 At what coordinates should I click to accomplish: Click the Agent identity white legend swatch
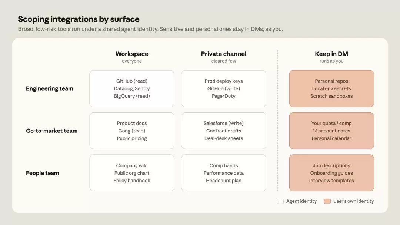280,201
